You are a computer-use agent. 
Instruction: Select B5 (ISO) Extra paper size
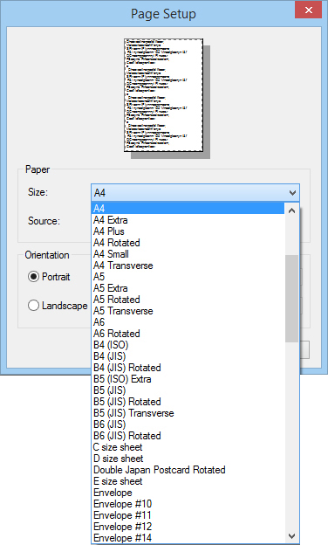point(188,379)
